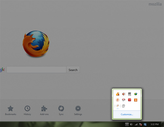Open Bookmarks from the Firefox start page
This screenshot has width=164, height=127.
coord(10,110)
